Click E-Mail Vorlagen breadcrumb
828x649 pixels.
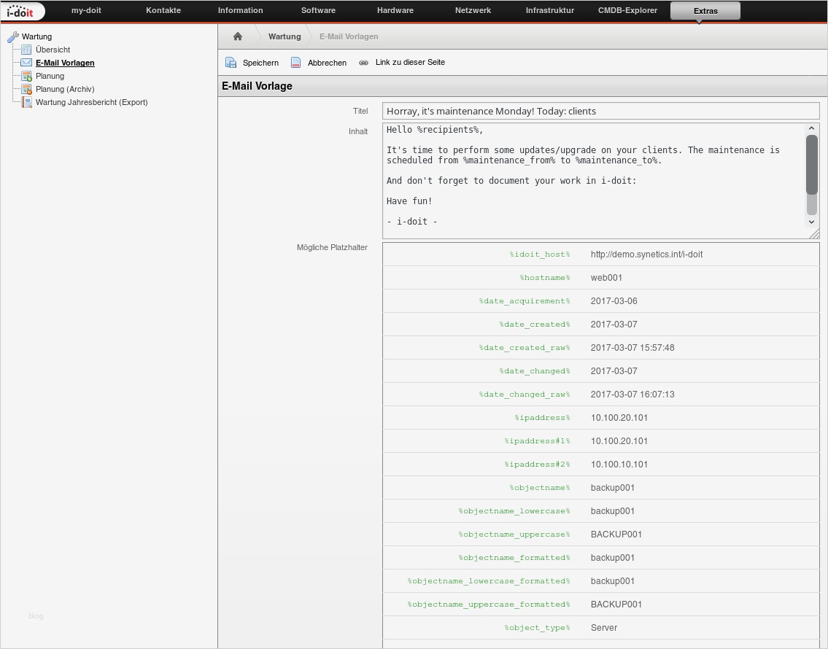click(349, 36)
